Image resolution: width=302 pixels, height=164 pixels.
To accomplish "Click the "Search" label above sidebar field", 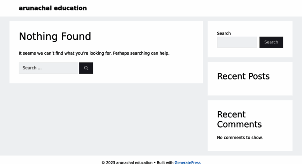I will pyautogui.click(x=224, y=33).
